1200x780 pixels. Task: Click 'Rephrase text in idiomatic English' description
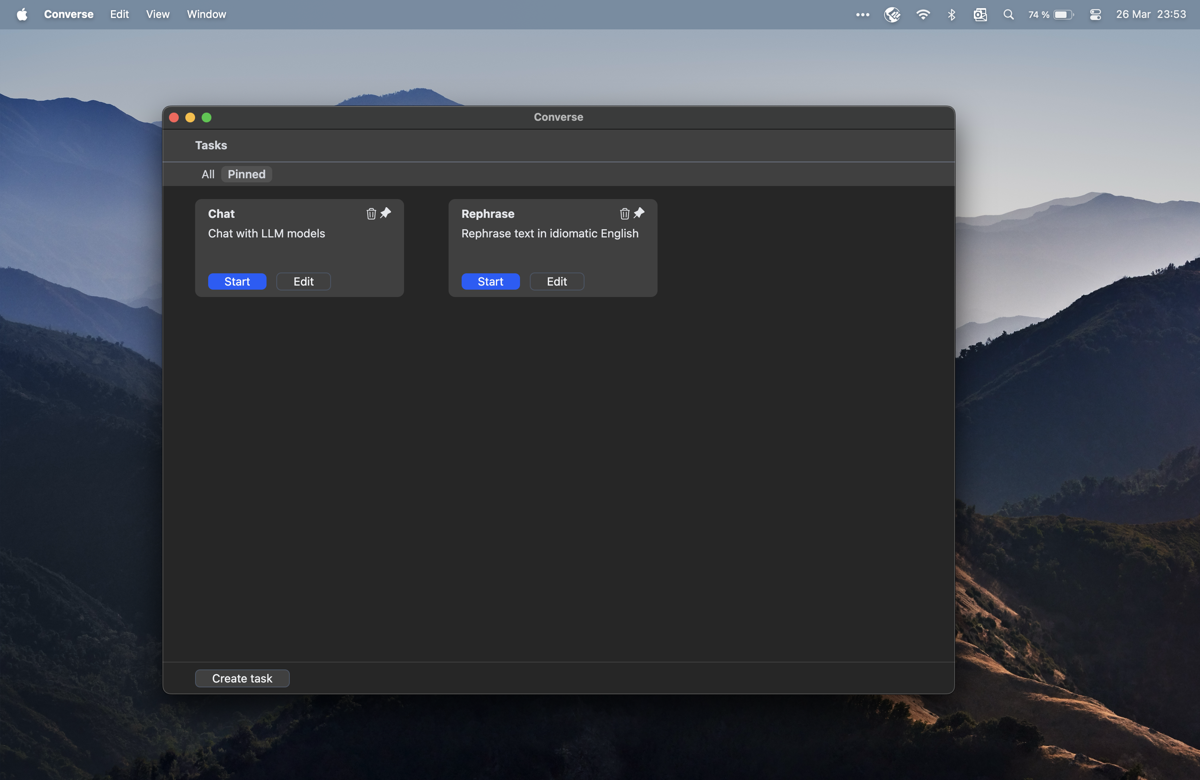[549, 233]
